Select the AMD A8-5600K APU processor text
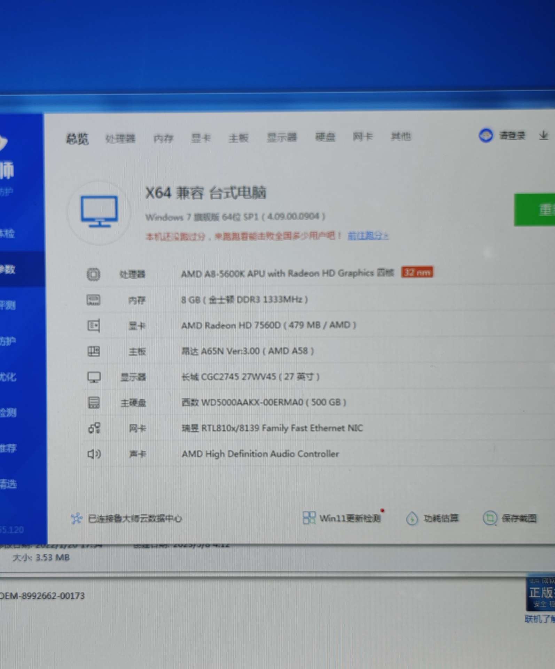 point(287,273)
